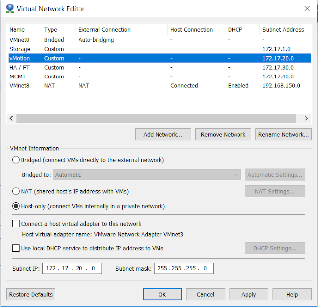Open DHCP Settings

[275, 248]
